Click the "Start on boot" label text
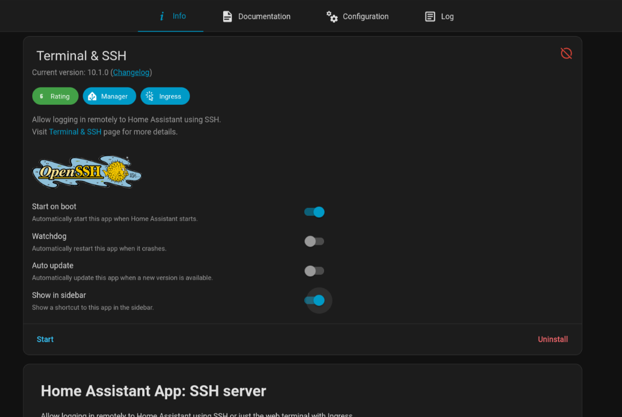The width and height of the screenshot is (622, 417). [x=54, y=206]
